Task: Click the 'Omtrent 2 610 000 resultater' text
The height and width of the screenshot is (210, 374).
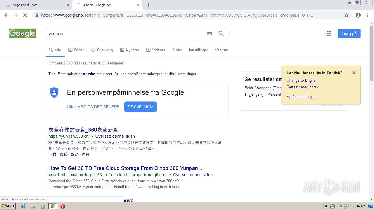Action: pyautogui.click(x=86, y=63)
